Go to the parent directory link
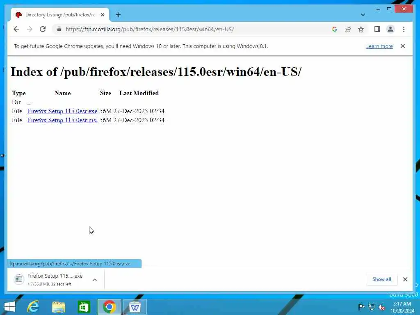Viewport: 420px width, 315px height. (29, 102)
